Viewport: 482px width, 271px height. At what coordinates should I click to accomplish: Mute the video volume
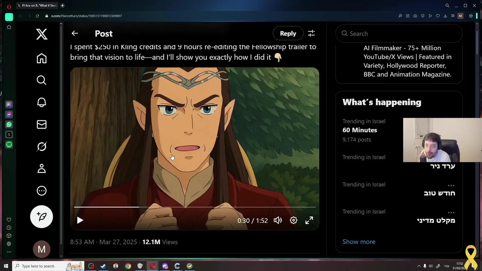tap(278, 221)
